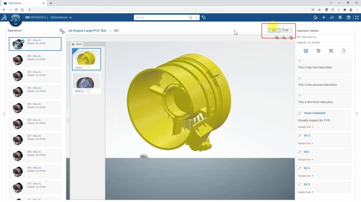Select operation 006 (Rev A)
The height and width of the screenshot is (202, 361).
[35, 124]
